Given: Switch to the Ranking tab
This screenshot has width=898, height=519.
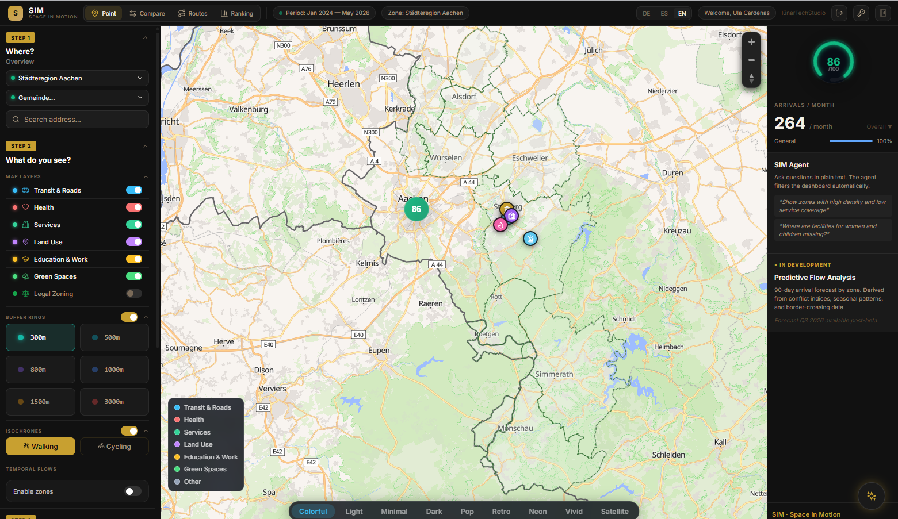Looking at the screenshot, I should point(237,13).
